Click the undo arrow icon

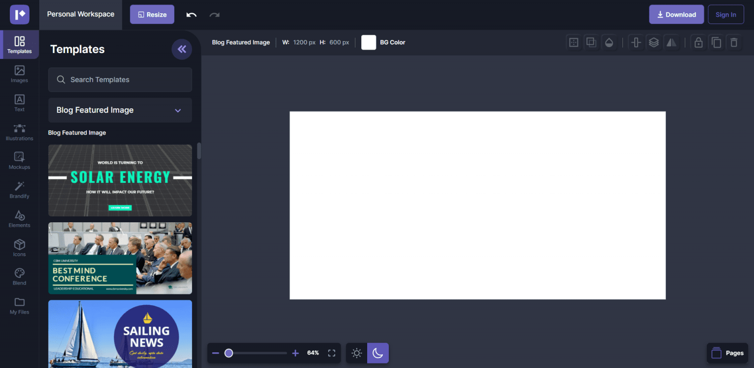[191, 15]
